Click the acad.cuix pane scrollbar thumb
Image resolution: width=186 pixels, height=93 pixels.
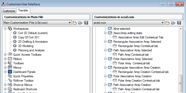181,83
